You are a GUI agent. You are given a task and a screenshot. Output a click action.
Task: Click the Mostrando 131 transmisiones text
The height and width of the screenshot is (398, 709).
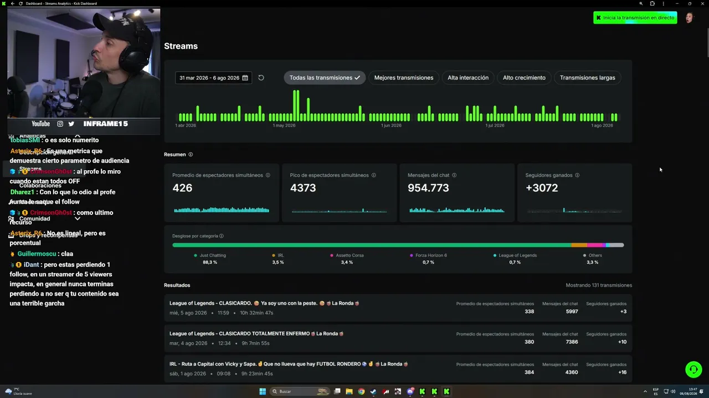click(x=599, y=285)
